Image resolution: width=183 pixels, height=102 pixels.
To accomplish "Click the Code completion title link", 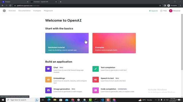I will tap(108, 89).
